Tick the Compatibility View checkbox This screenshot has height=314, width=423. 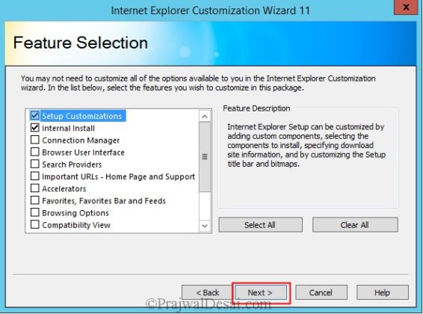[x=35, y=225]
